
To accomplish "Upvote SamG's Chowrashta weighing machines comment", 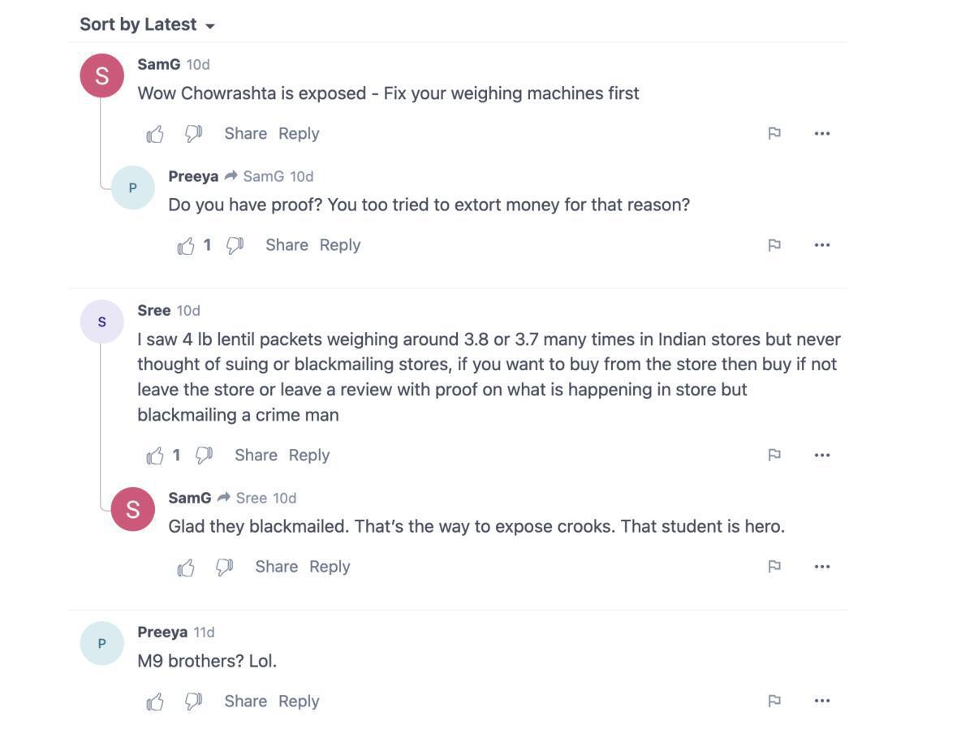I will [155, 134].
